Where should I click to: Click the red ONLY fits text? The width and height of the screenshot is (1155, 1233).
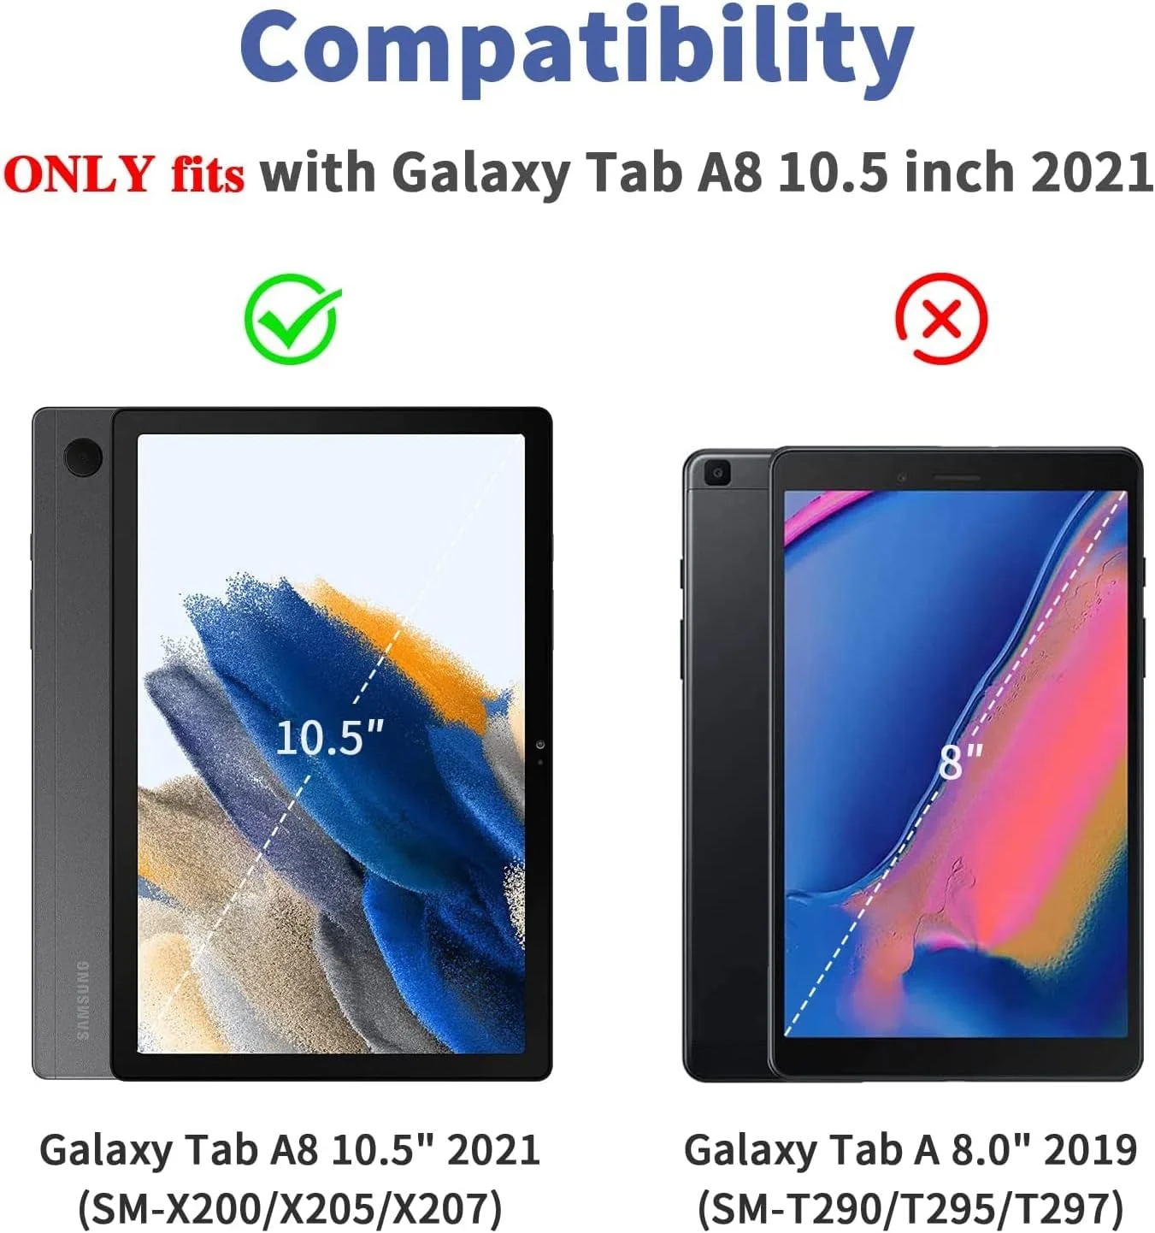pos(124,174)
